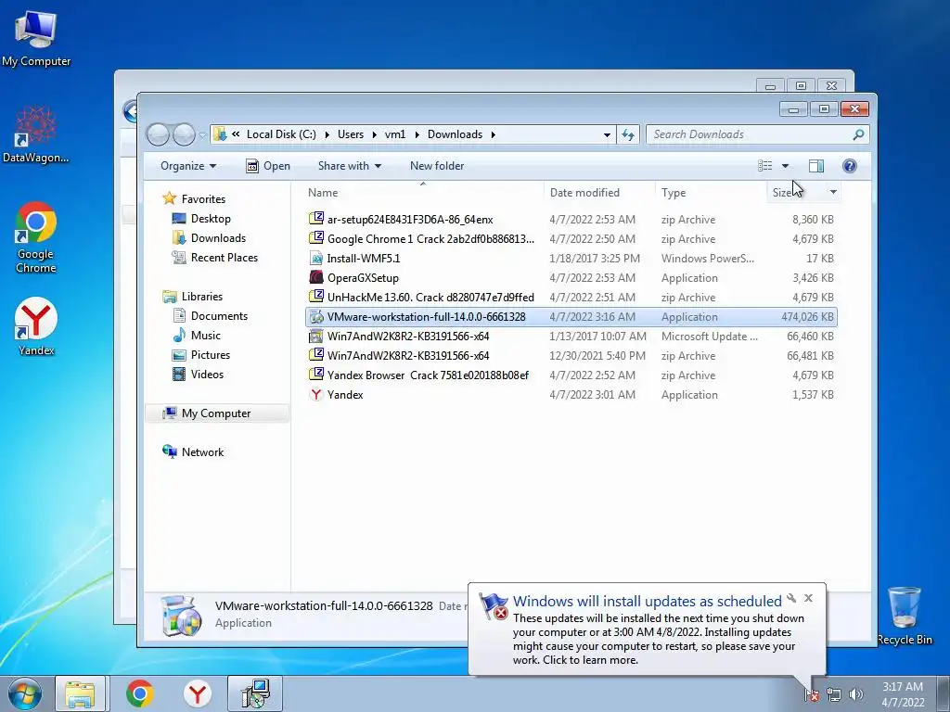
Task: Click the refresh button beside address bar
Action: tap(628, 134)
